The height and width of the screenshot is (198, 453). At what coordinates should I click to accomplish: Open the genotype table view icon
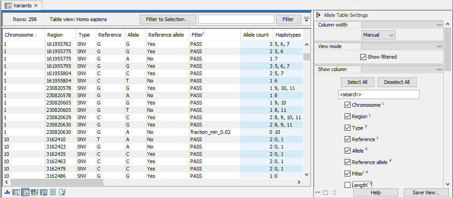34,192
